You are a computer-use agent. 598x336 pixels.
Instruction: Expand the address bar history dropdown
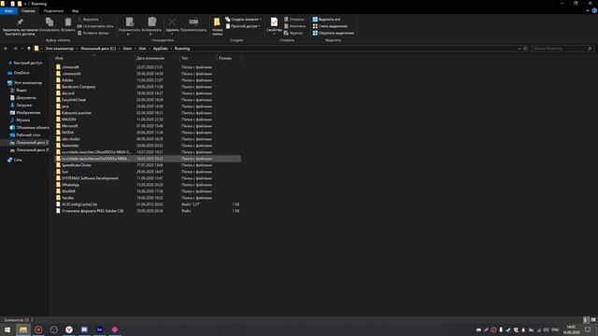pyautogui.click(x=520, y=49)
